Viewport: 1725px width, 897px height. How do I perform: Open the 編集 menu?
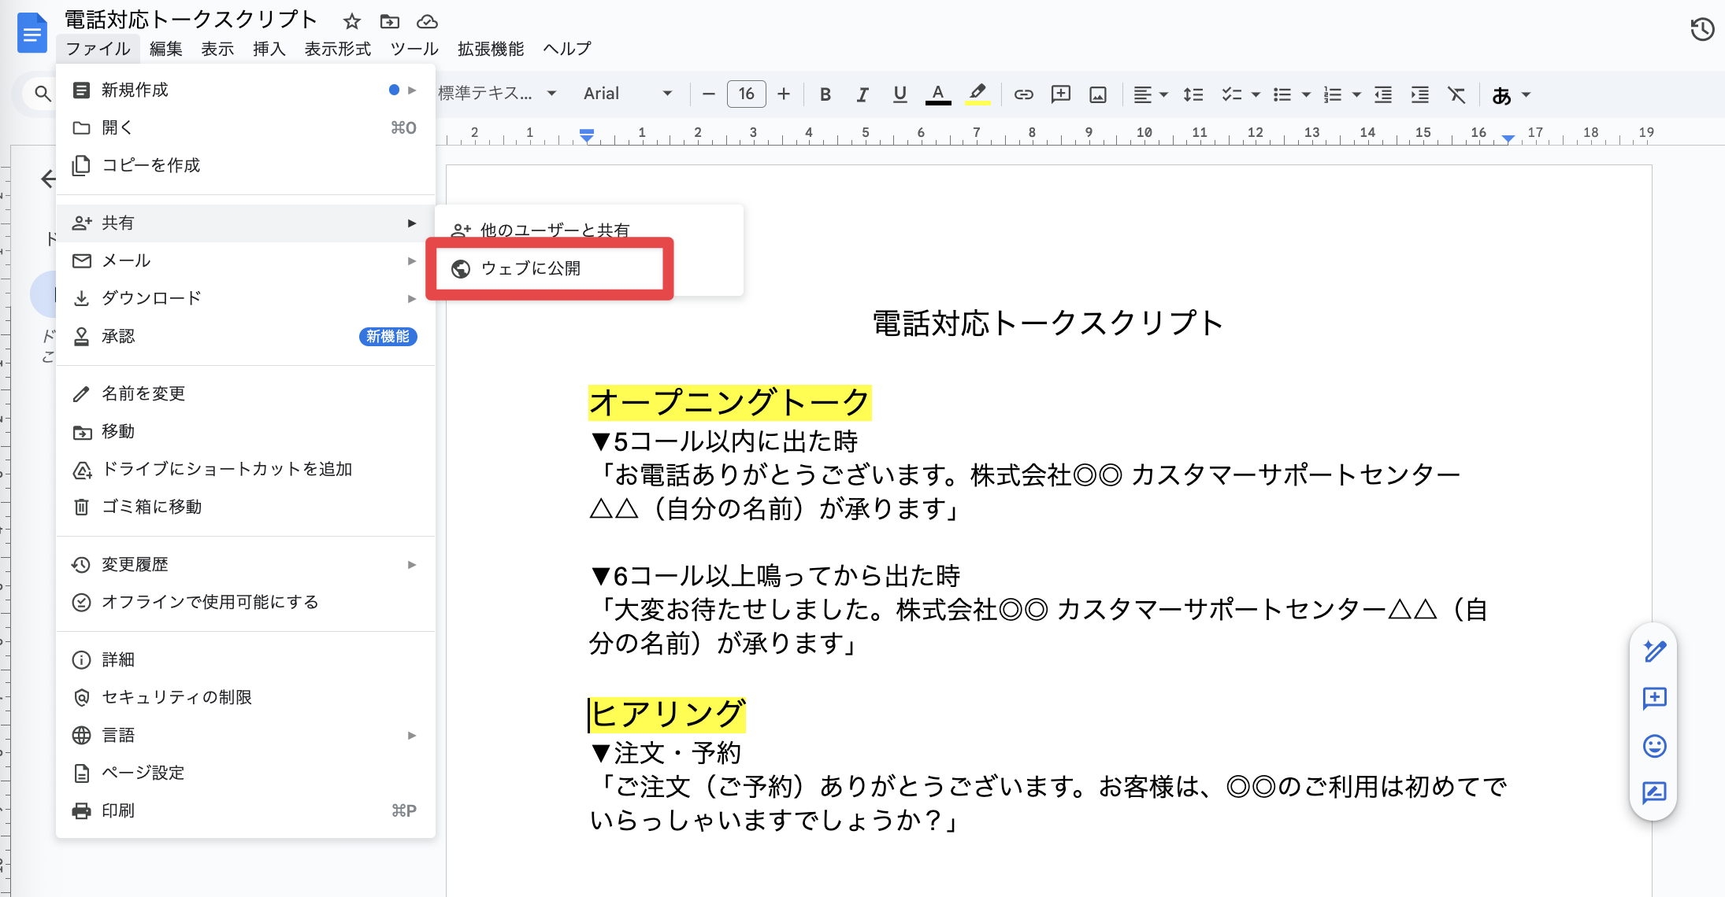pyautogui.click(x=165, y=49)
